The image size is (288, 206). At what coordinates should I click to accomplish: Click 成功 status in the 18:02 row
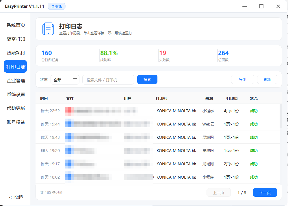coord(254,177)
